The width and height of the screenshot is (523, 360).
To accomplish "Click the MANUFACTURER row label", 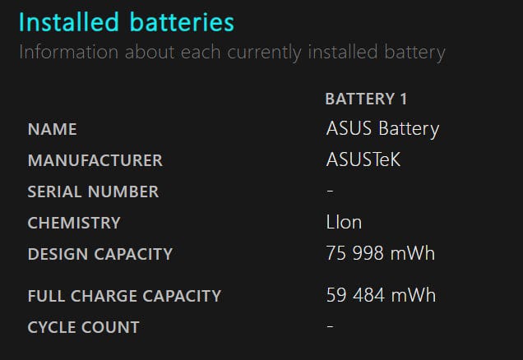I will [95, 160].
